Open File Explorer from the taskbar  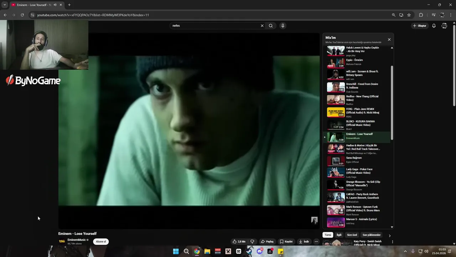tap(207, 251)
